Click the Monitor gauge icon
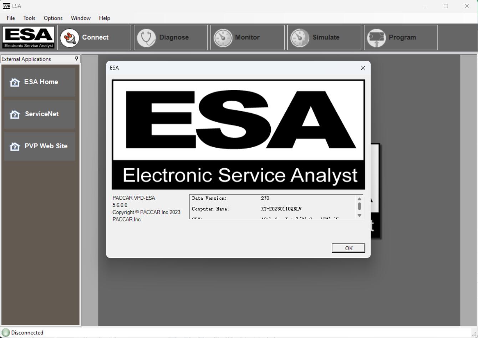Viewport: 478px width, 338px height. coord(223,38)
